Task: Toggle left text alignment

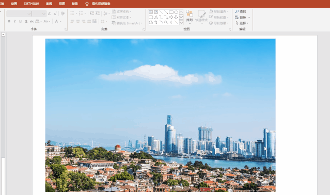Action: 72,21
